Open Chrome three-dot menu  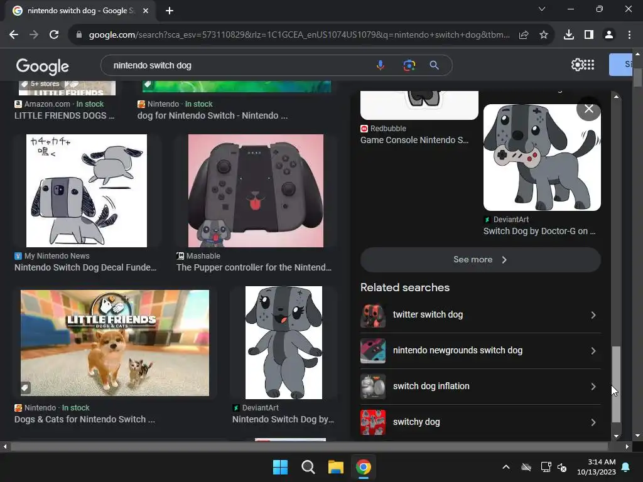click(x=629, y=35)
